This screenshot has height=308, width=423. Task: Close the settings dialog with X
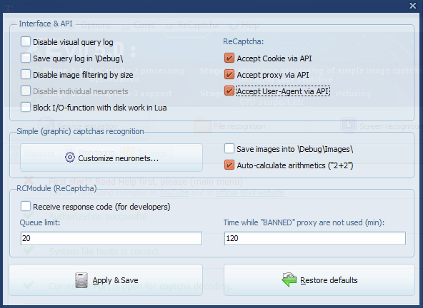tap(413, 6)
